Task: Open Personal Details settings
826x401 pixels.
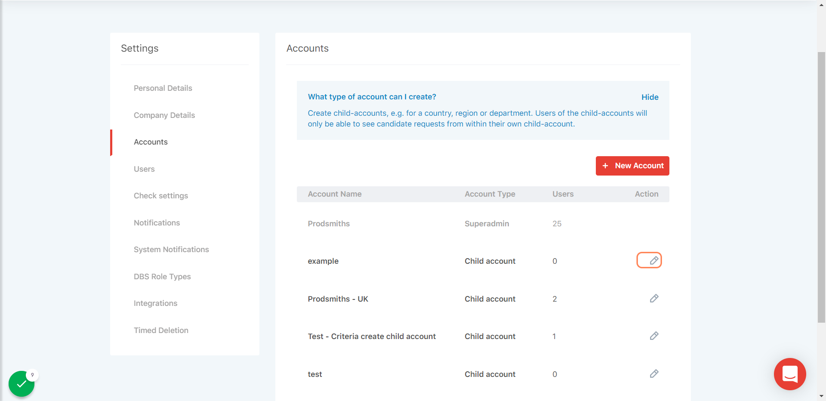Action: point(163,88)
